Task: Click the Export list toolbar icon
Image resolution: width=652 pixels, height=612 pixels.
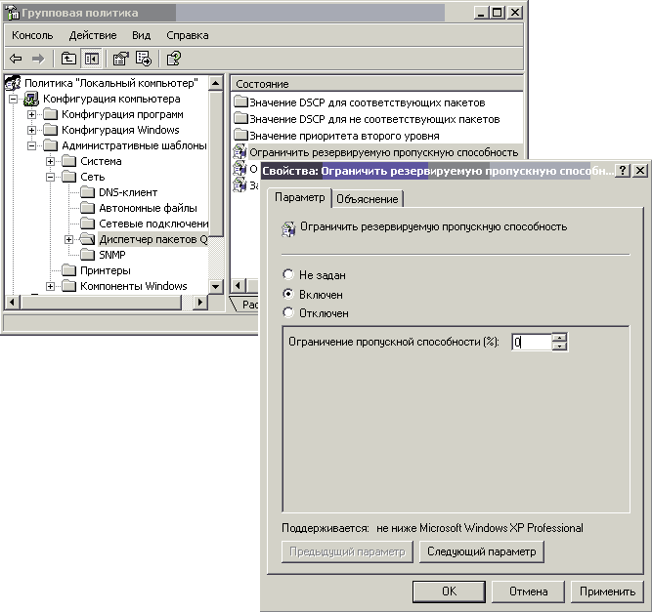Action: point(144,59)
